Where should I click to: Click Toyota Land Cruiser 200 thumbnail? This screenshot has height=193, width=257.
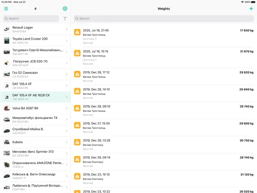[x=7, y=41]
